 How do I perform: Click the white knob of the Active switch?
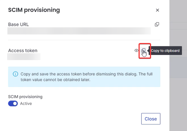click(x=15, y=103)
